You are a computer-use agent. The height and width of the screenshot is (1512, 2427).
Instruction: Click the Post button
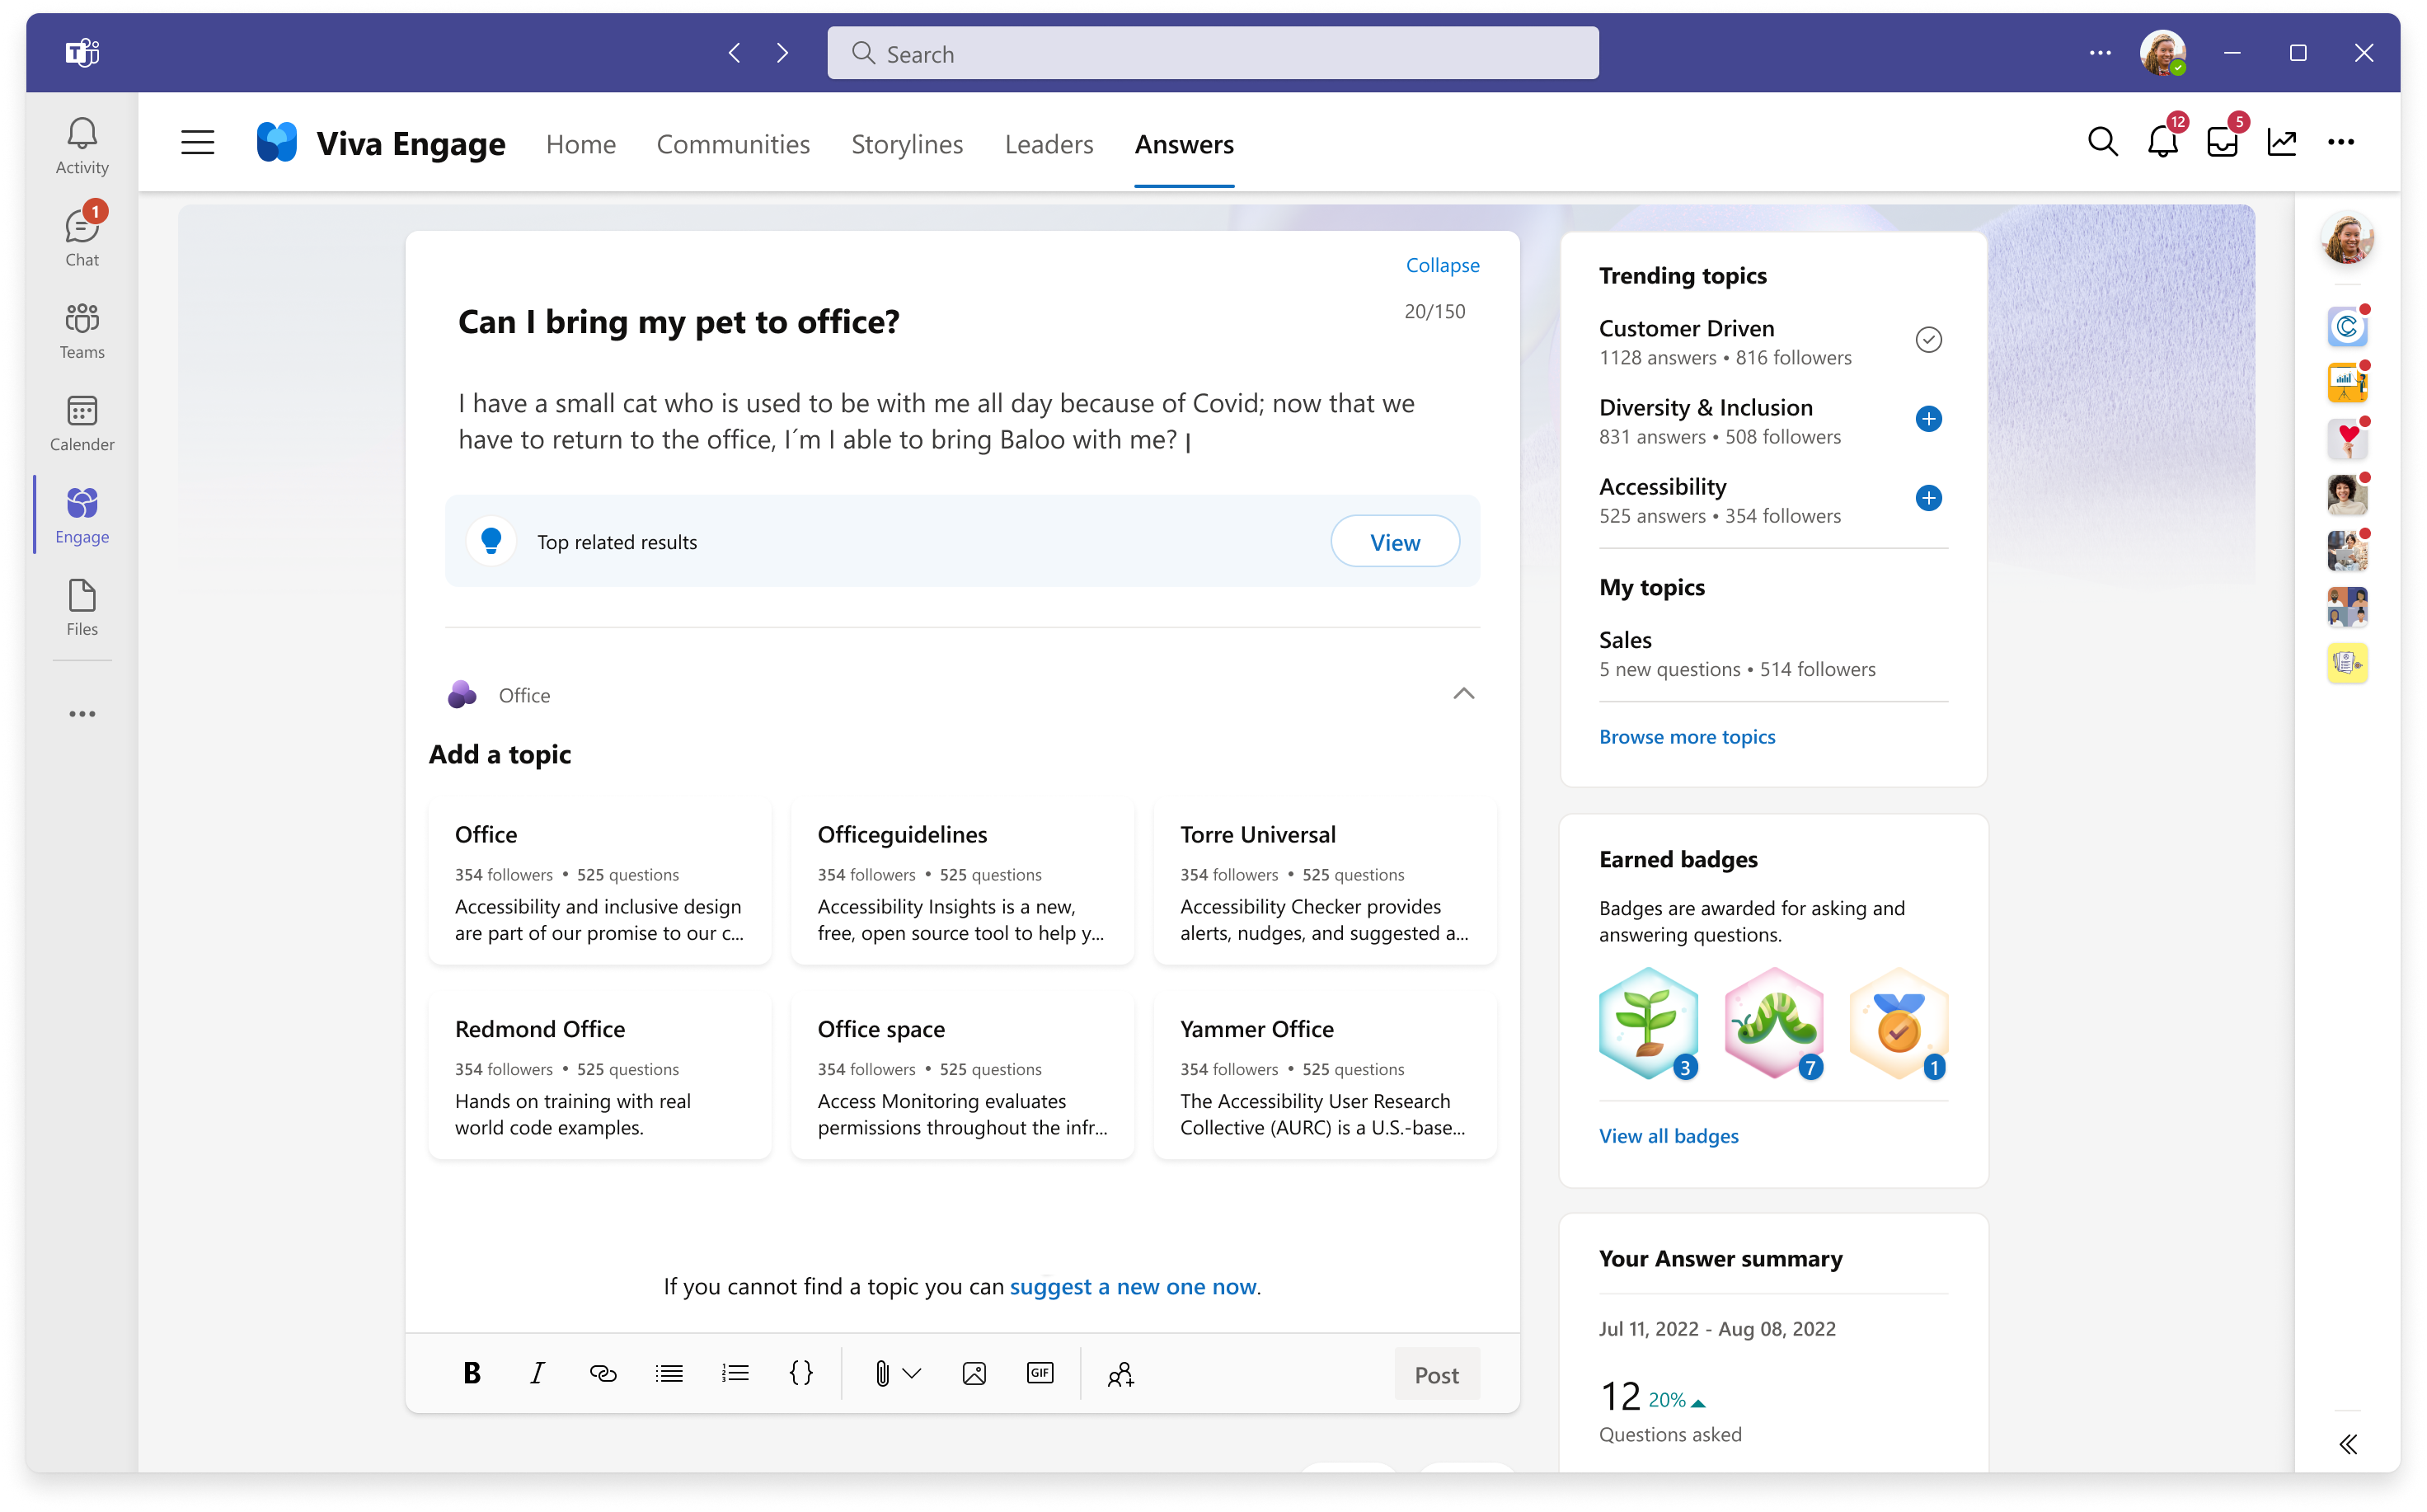tap(1436, 1374)
